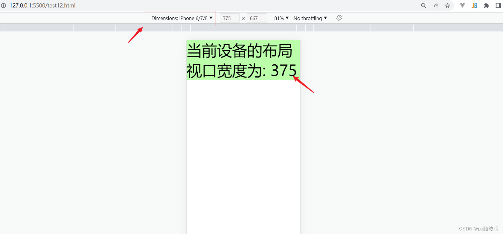Image resolution: width=503 pixels, height=234 pixels.
Task: Click the JB extension icon
Action: click(x=474, y=5)
